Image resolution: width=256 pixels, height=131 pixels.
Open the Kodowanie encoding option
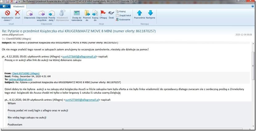[x=123, y=20]
